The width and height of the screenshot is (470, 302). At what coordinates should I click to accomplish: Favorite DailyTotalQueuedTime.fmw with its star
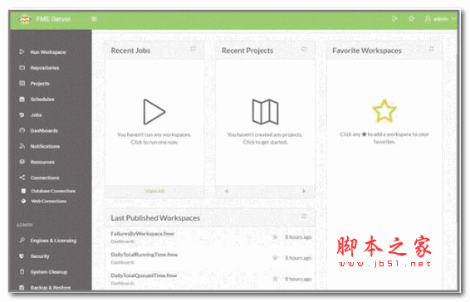click(x=275, y=279)
